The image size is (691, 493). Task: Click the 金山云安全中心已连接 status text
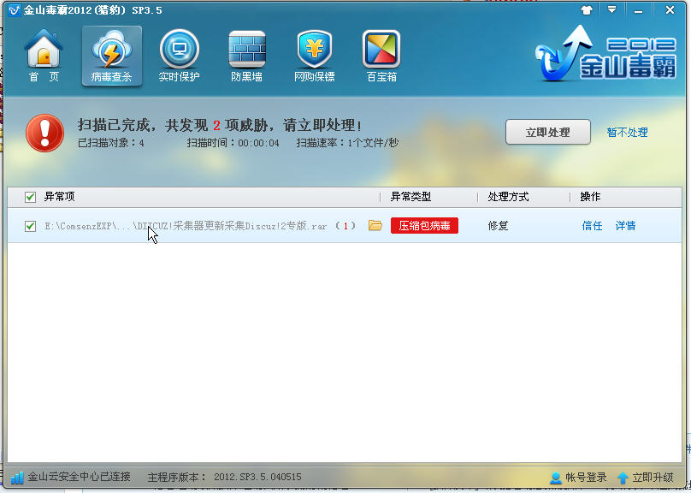click(x=80, y=477)
